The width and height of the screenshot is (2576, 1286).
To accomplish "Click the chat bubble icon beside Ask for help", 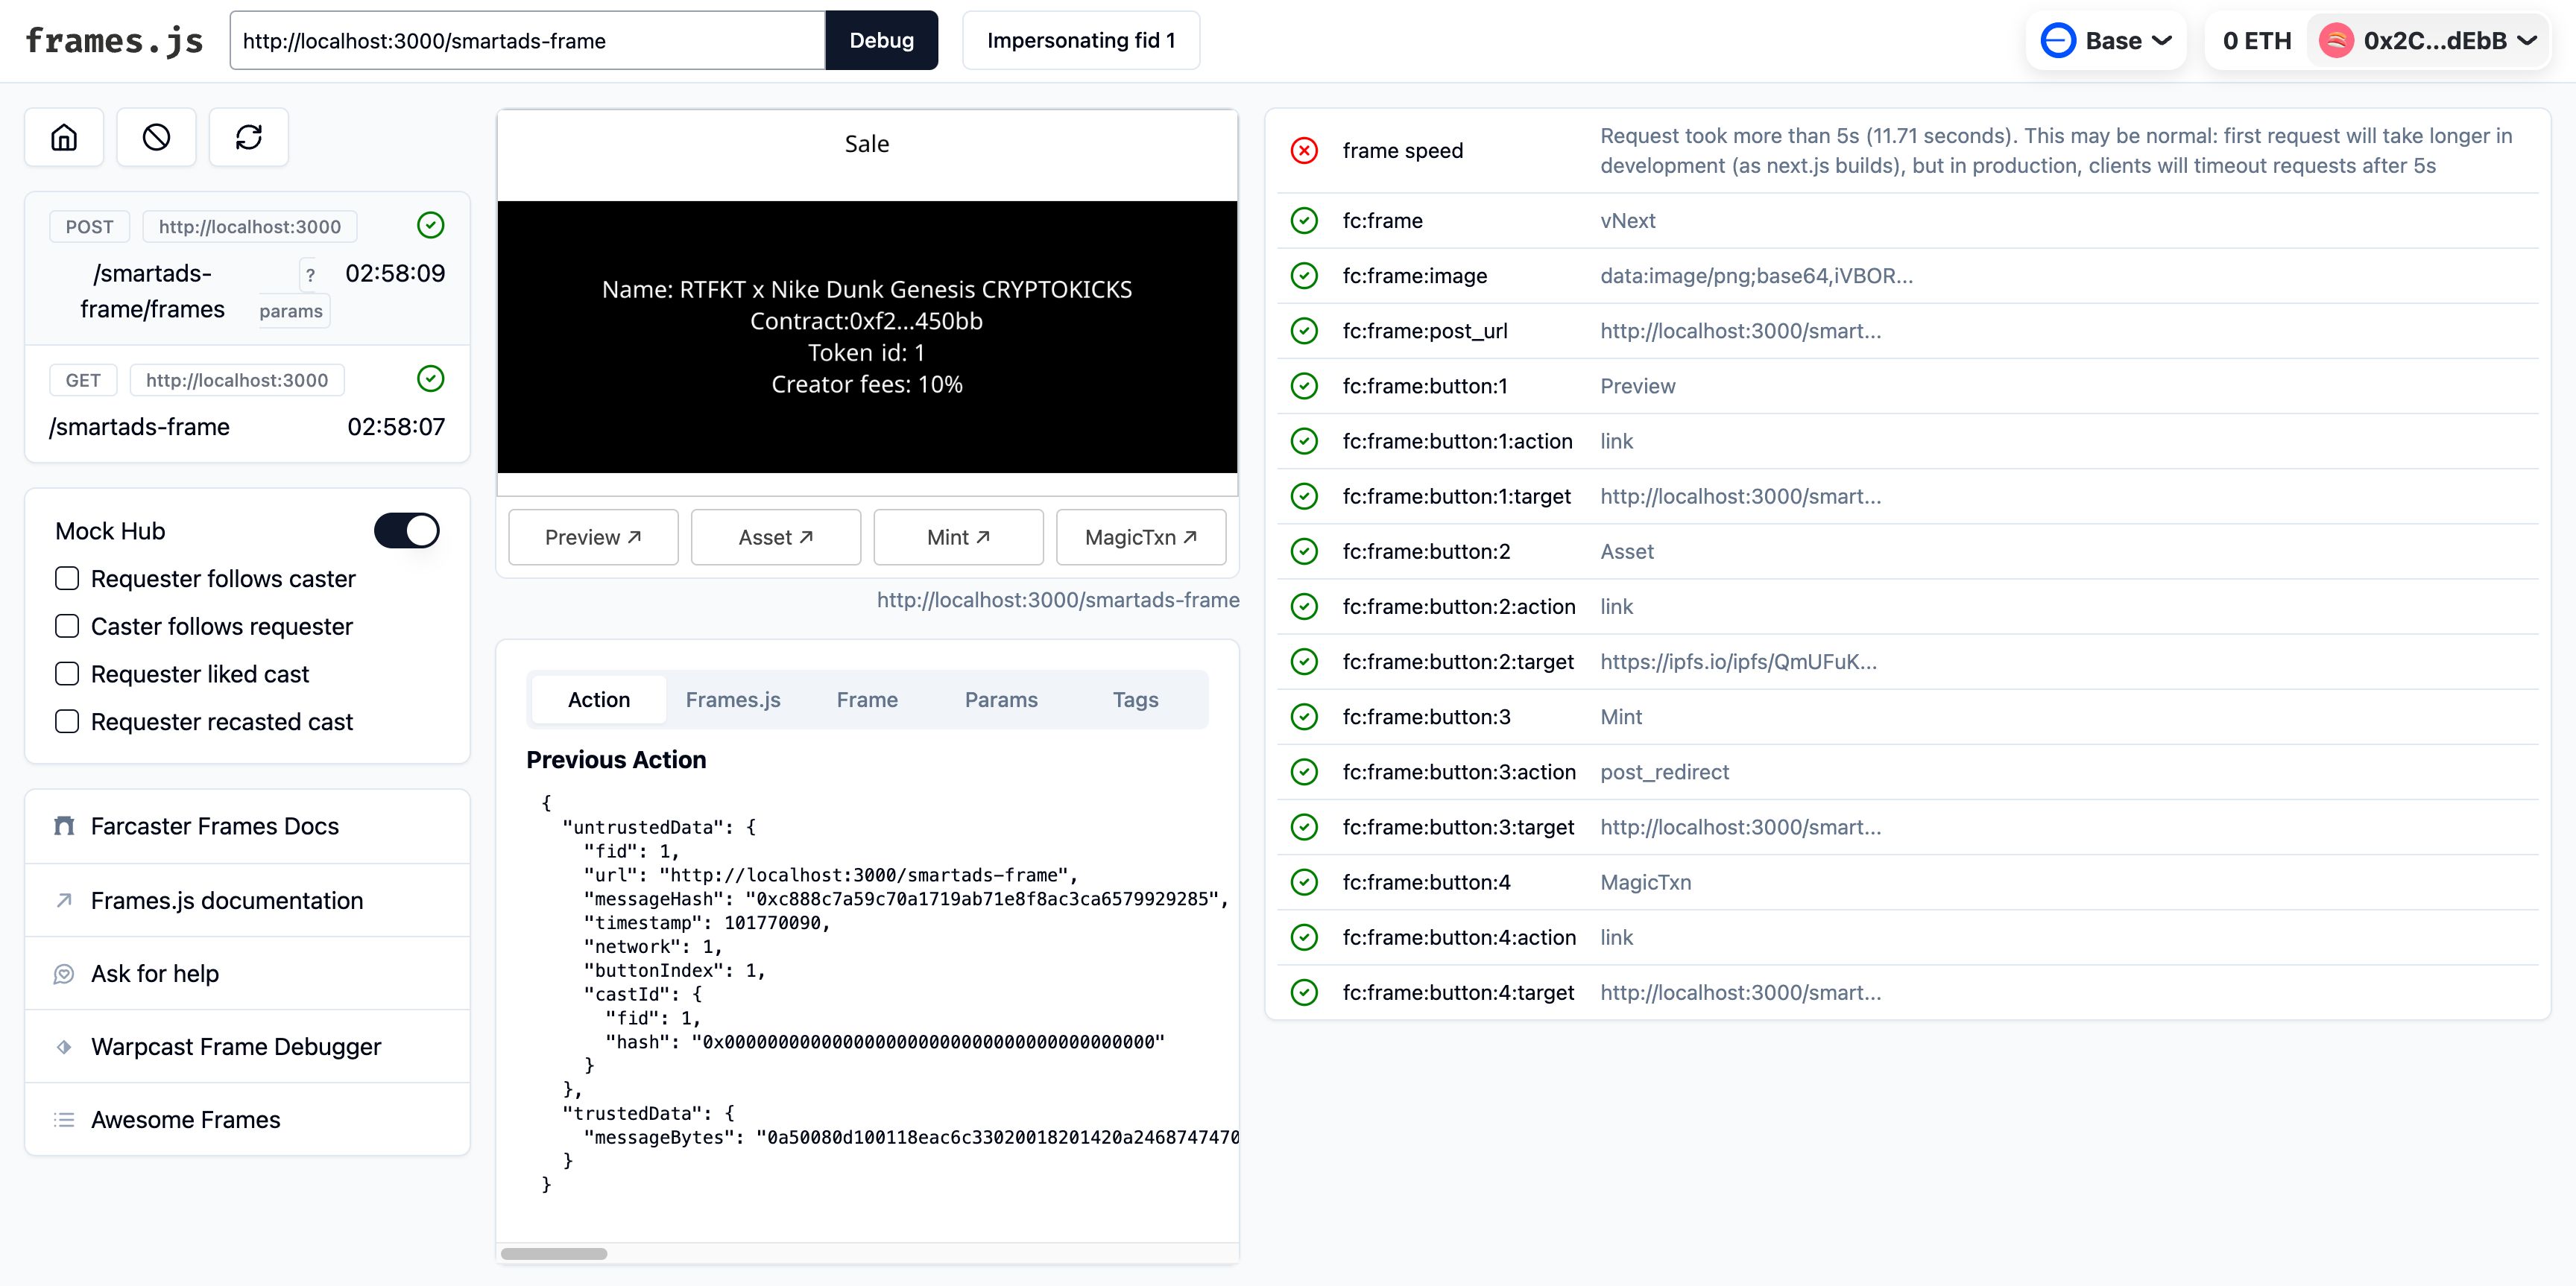I will [x=64, y=973].
